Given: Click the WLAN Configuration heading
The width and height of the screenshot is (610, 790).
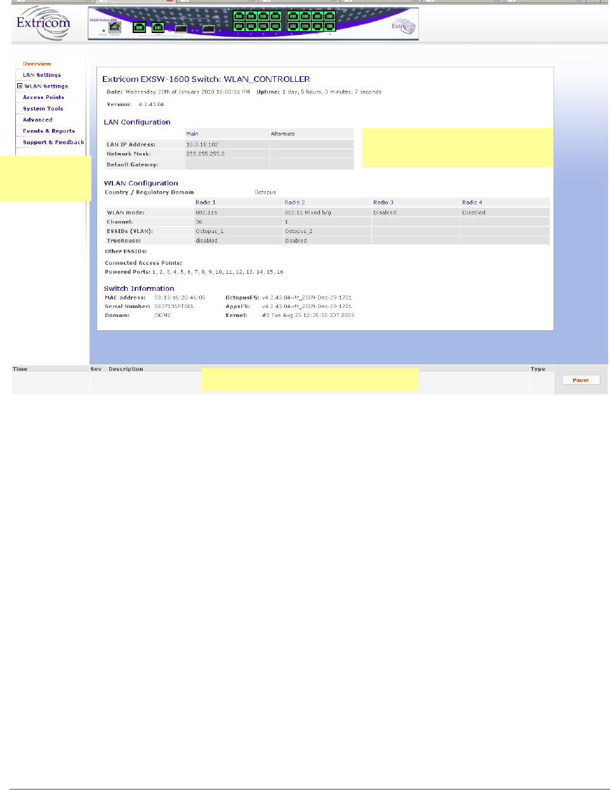Looking at the screenshot, I should click(141, 183).
